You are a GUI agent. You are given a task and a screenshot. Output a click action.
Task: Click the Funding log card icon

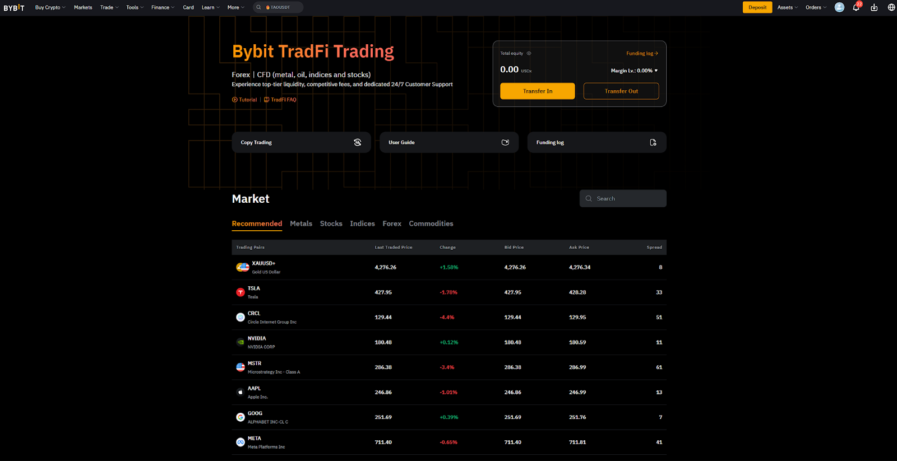click(653, 142)
